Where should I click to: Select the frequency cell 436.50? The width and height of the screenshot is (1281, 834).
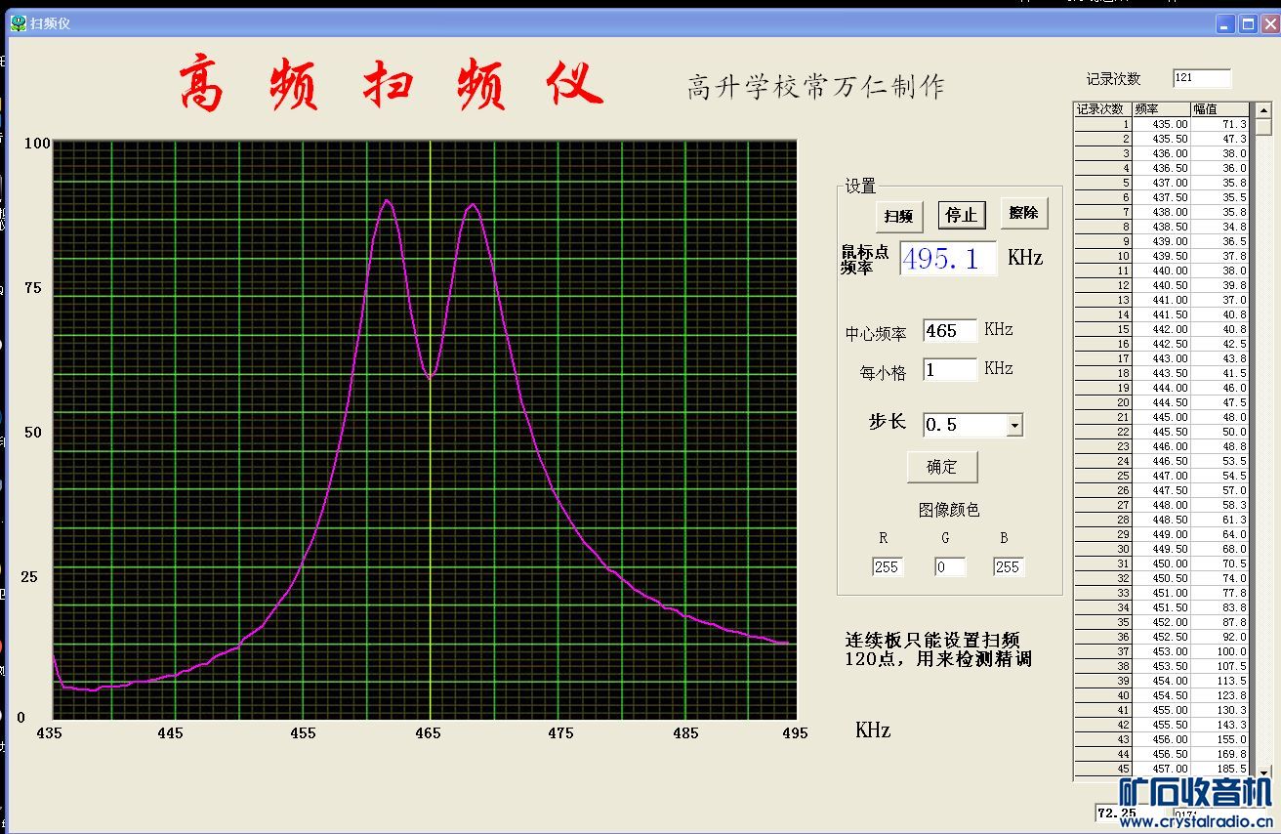[x=1161, y=168]
